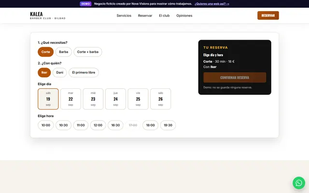Choose the 12:00 time slot
The height and width of the screenshot is (193, 309).
98,125
